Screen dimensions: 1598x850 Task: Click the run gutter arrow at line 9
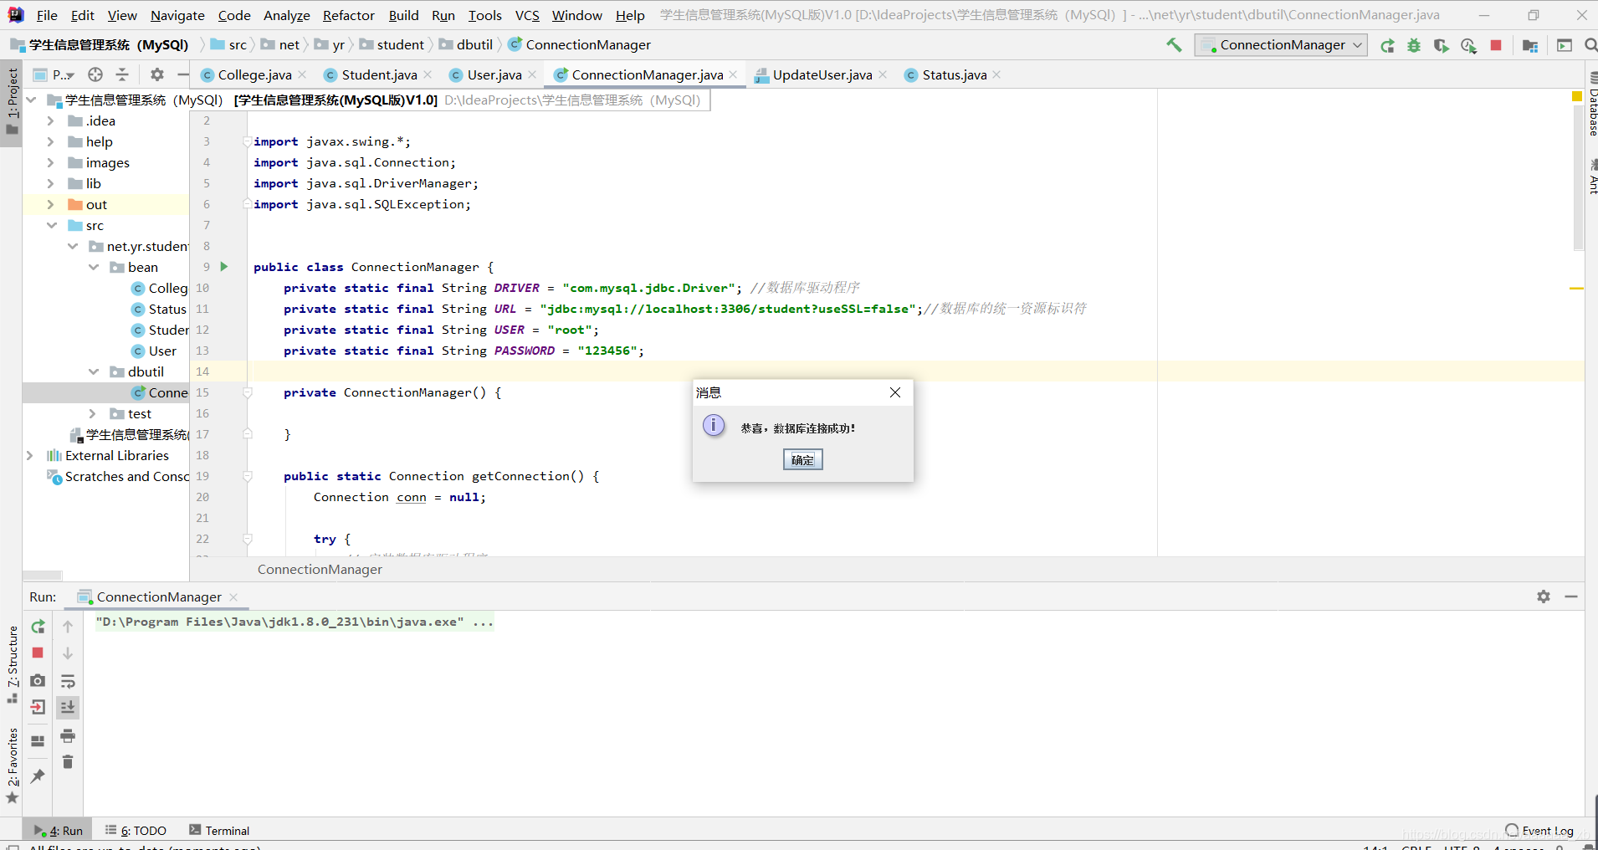224,267
